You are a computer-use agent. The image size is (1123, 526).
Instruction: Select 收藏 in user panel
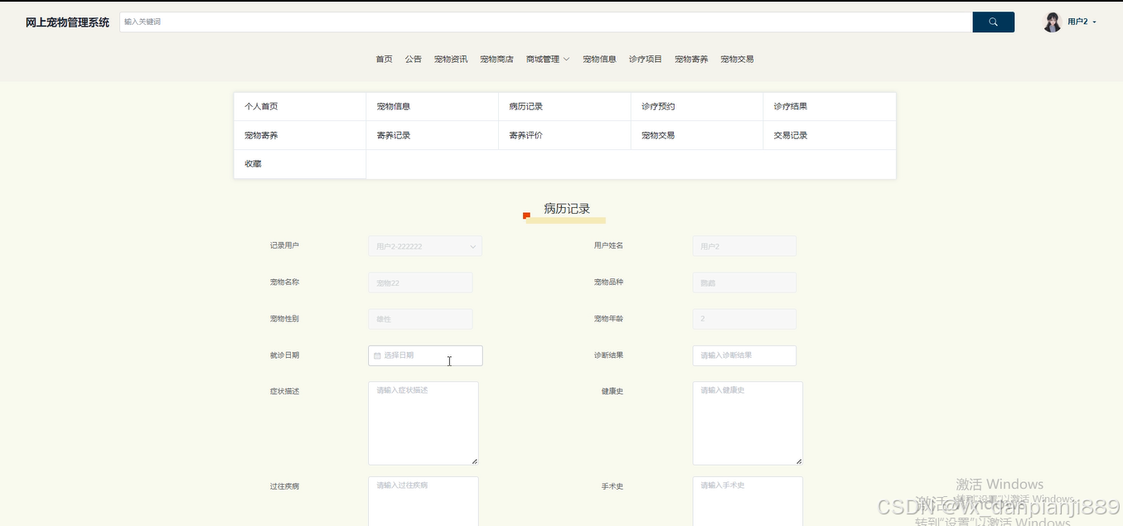coord(300,164)
